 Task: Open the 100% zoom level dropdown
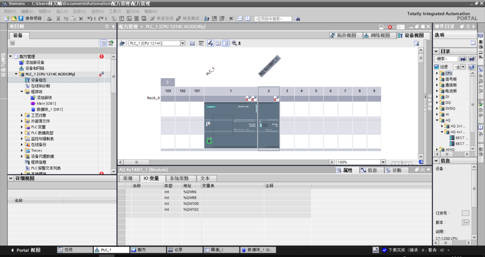(383, 162)
